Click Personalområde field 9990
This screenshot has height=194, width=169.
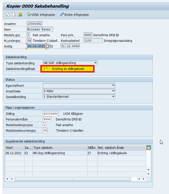click(47, 119)
